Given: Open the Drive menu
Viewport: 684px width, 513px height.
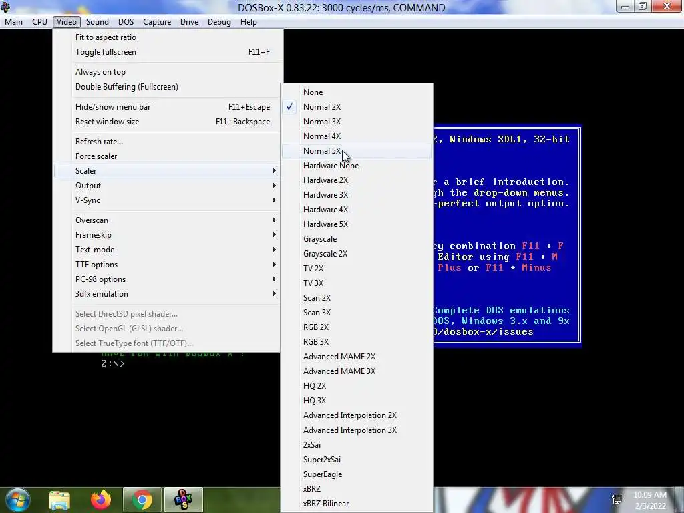Looking at the screenshot, I should (189, 22).
